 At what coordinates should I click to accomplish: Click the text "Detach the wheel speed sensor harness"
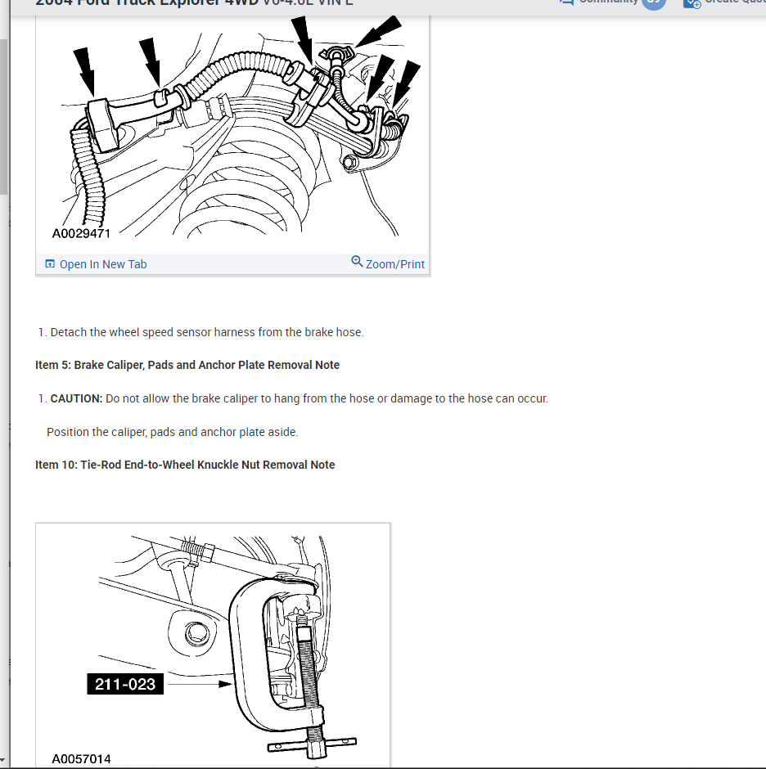coord(152,332)
